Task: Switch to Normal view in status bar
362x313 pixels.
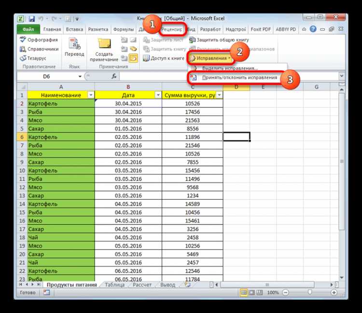Action: pos(244,293)
